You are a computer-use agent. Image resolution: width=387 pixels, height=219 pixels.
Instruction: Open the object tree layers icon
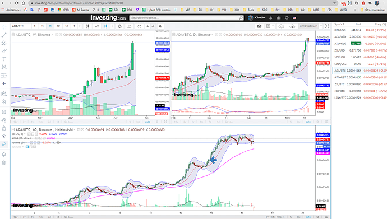4,155
